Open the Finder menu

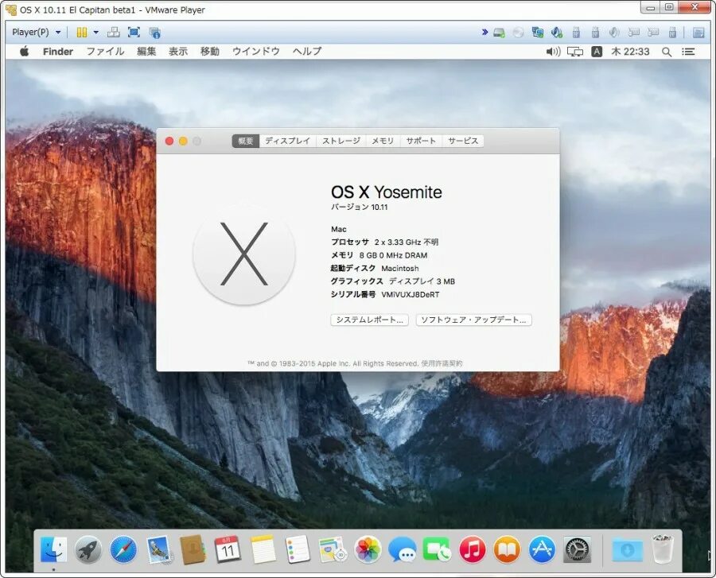click(58, 52)
